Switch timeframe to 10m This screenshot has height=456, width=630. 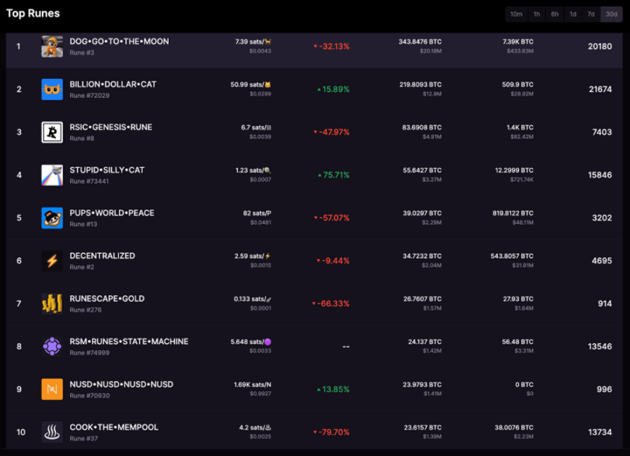(517, 14)
